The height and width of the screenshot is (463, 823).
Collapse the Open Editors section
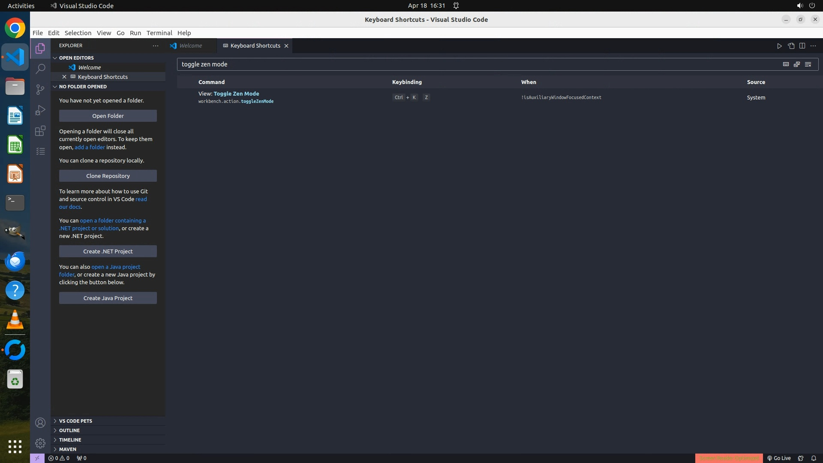point(76,58)
